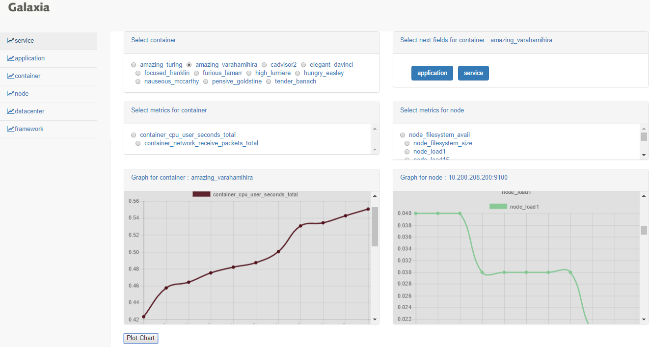Toggle container_cpu_user_seconds_total legend color box
The height and width of the screenshot is (347, 650).
coord(201,194)
